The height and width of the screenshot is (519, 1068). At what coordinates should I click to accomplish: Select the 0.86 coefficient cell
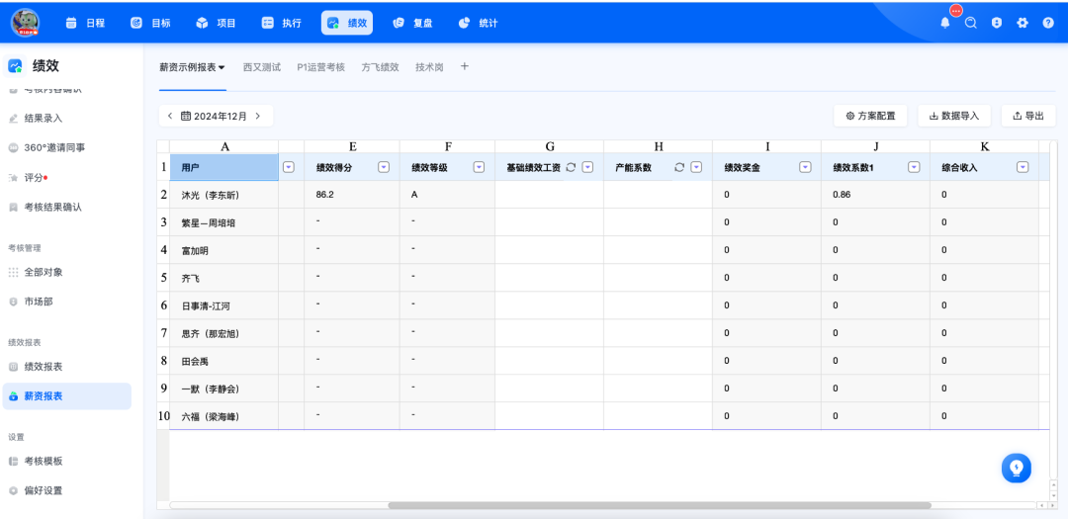click(x=875, y=195)
